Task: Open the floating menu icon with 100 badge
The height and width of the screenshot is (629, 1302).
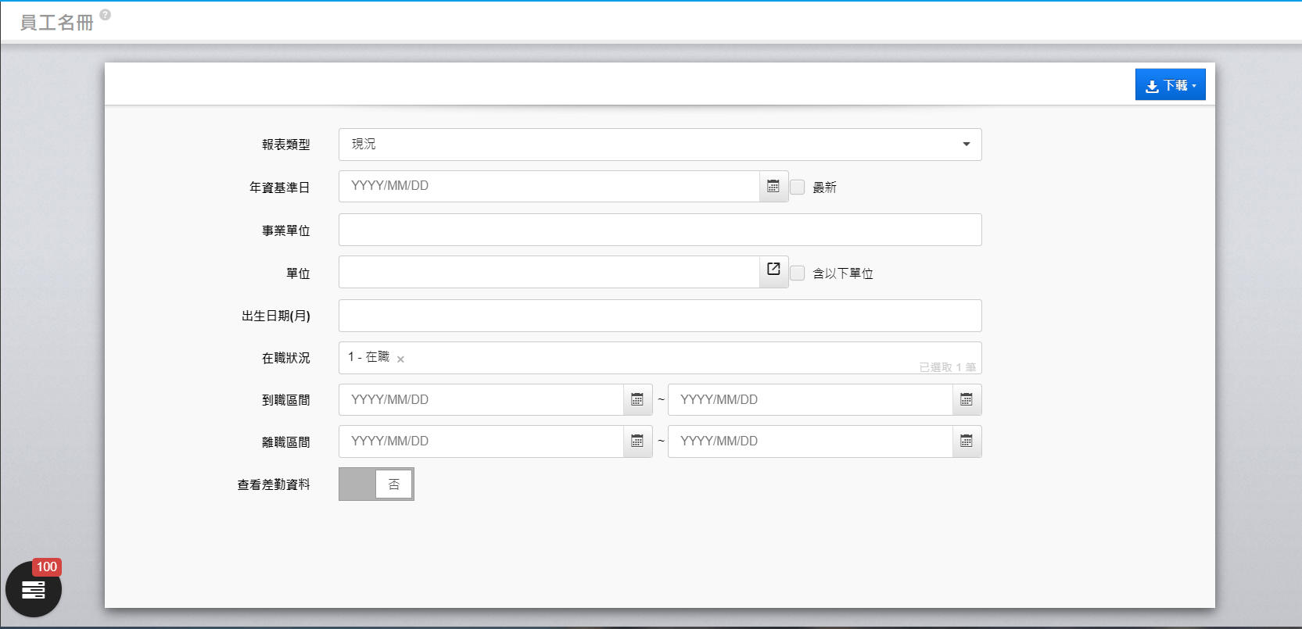Action: click(34, 589)
